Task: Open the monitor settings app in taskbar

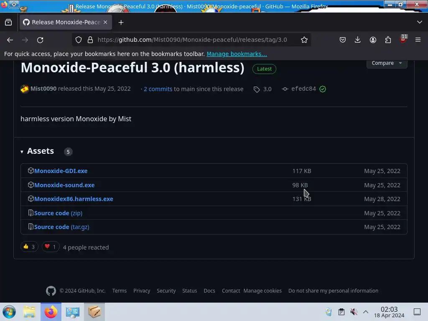Action: pos(73,312)
